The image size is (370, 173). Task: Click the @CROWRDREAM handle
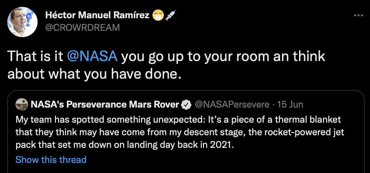click(x=83, y=28)
